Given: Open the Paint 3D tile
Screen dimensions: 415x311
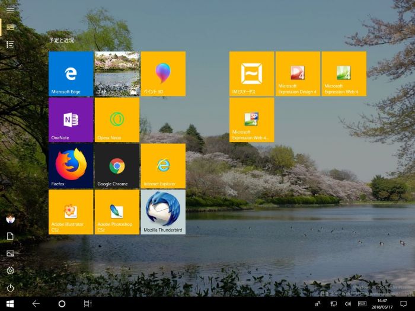Looking at the screenshot, I should click(163, 73).
